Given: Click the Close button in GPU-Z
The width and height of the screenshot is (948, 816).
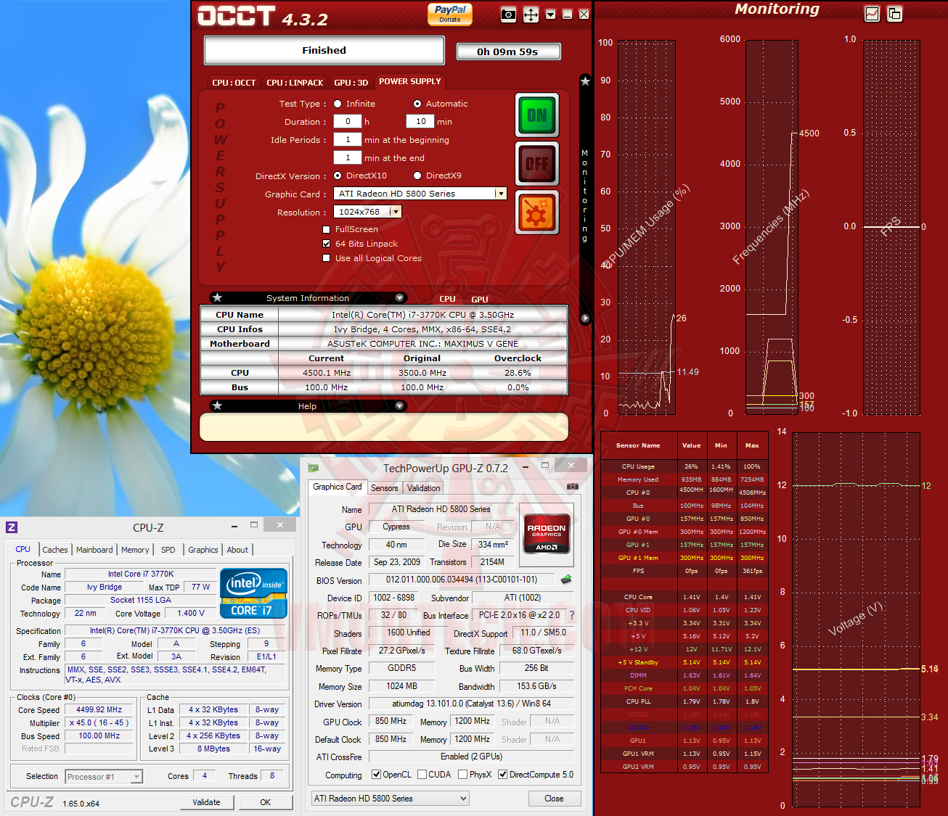Looking at the screenshot, I should tap(554, 799).
